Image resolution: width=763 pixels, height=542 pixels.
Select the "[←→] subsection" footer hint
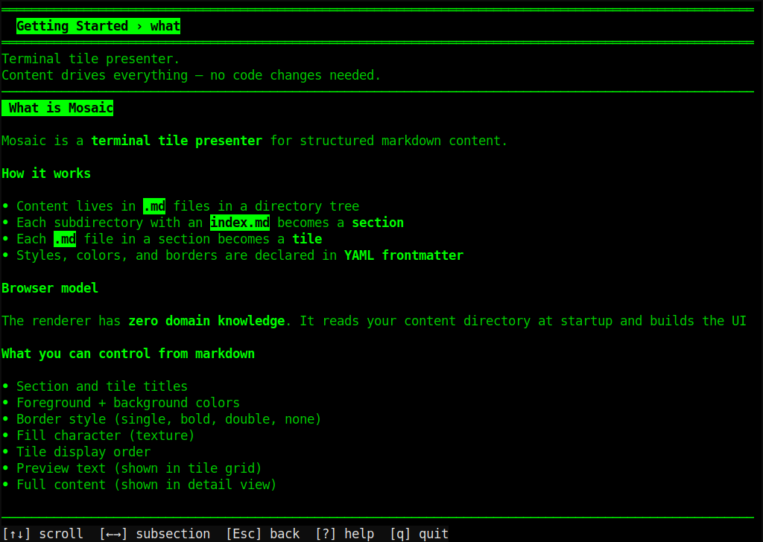tap(155, 534)
